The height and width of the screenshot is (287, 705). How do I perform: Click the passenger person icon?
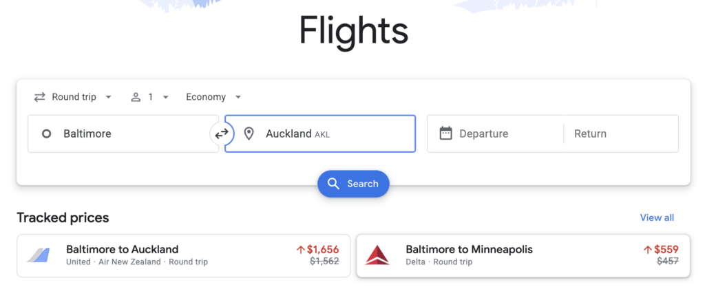click(136, 97)
